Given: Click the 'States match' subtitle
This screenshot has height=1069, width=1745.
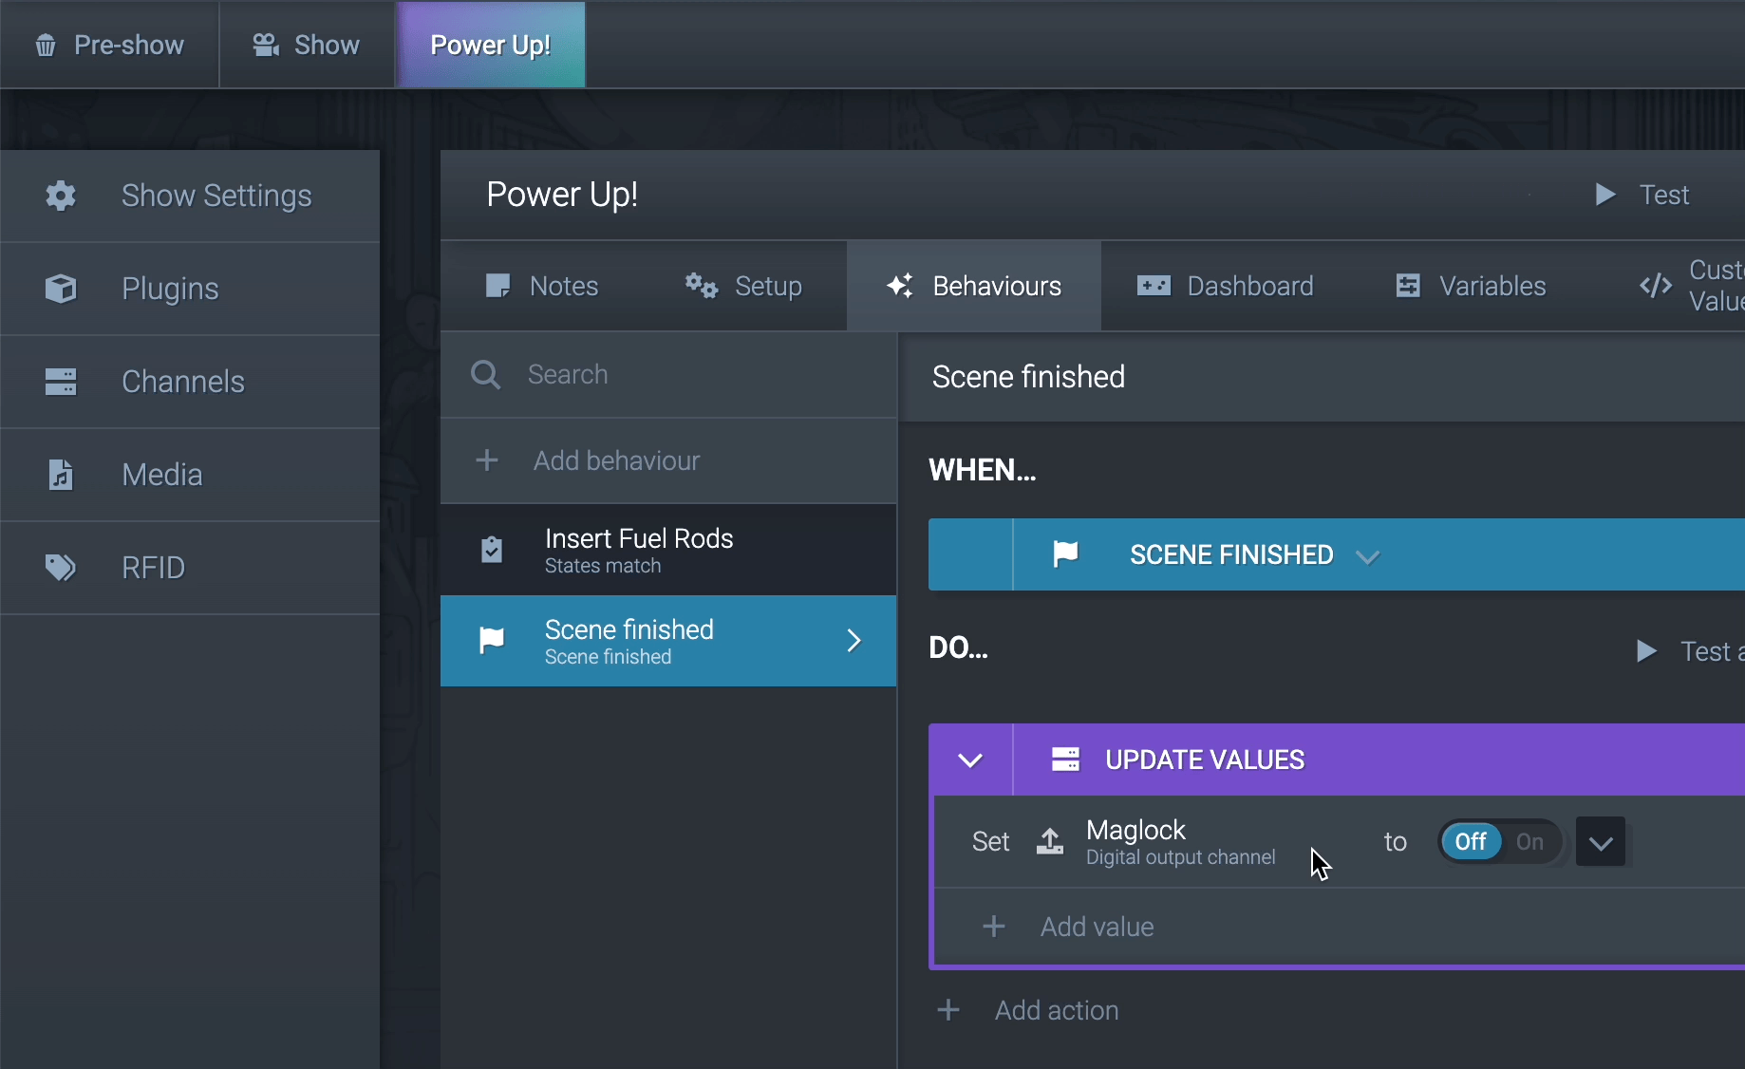Looking at the screenshot, I should click(603, 566).
